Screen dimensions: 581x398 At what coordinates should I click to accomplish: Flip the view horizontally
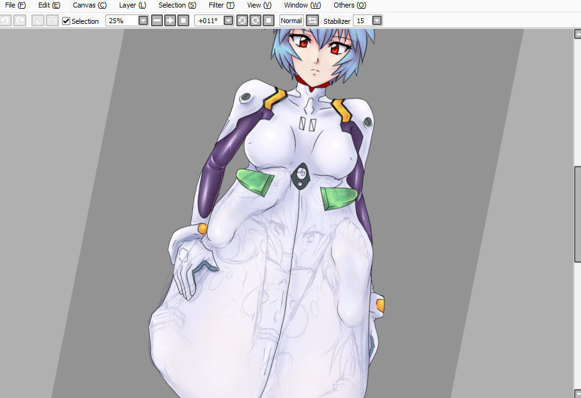(312, 21)
